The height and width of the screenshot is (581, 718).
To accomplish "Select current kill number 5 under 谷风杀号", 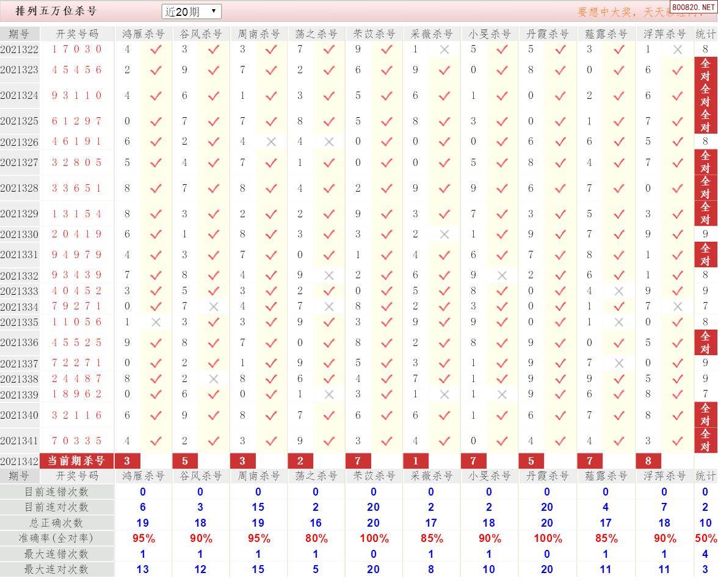I will (185, 461).
